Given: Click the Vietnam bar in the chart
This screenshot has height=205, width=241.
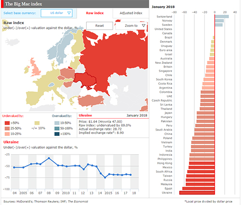Looking at the screenshot, I should coord(203,142).
